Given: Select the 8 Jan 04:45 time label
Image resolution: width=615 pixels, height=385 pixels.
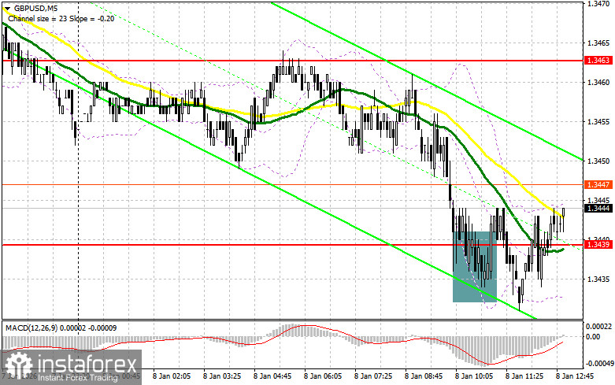Looking at the screenshot, I should coord(272,376).
